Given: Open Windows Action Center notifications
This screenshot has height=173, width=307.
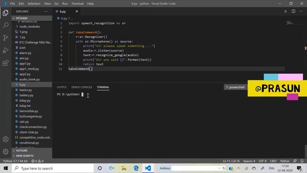Looking at the screenshot, I should (x=299, y=168).
